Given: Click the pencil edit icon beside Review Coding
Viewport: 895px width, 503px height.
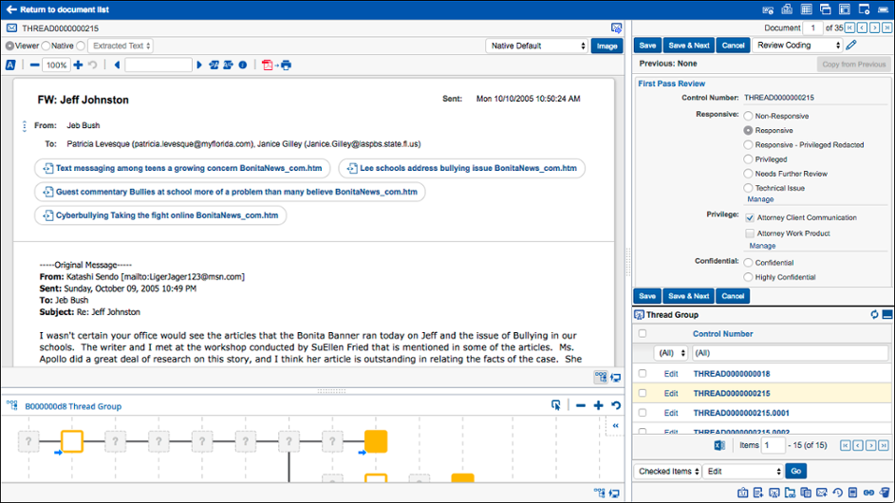Looking at the screenshot, I should 851,45.
